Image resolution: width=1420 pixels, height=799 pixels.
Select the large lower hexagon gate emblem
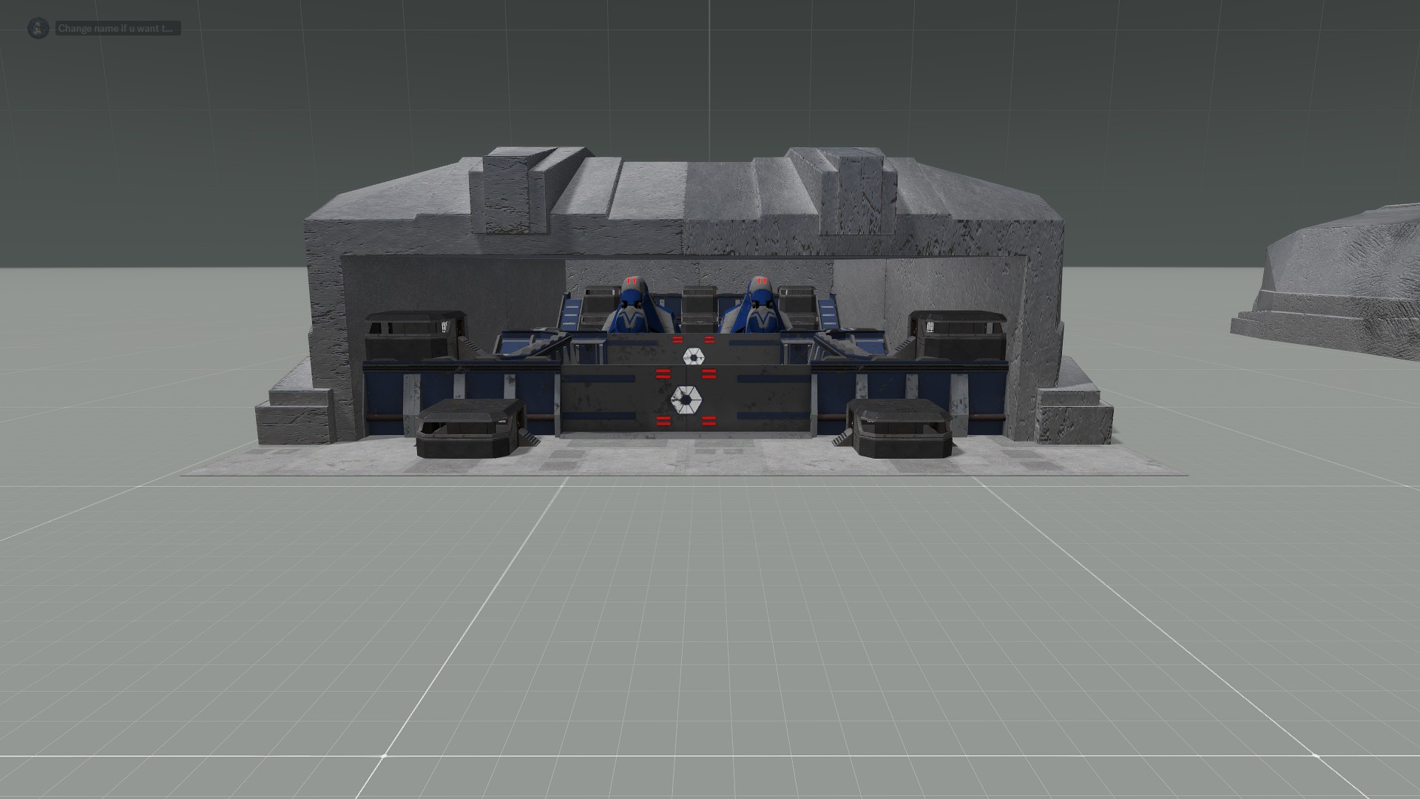click(685, 400)
